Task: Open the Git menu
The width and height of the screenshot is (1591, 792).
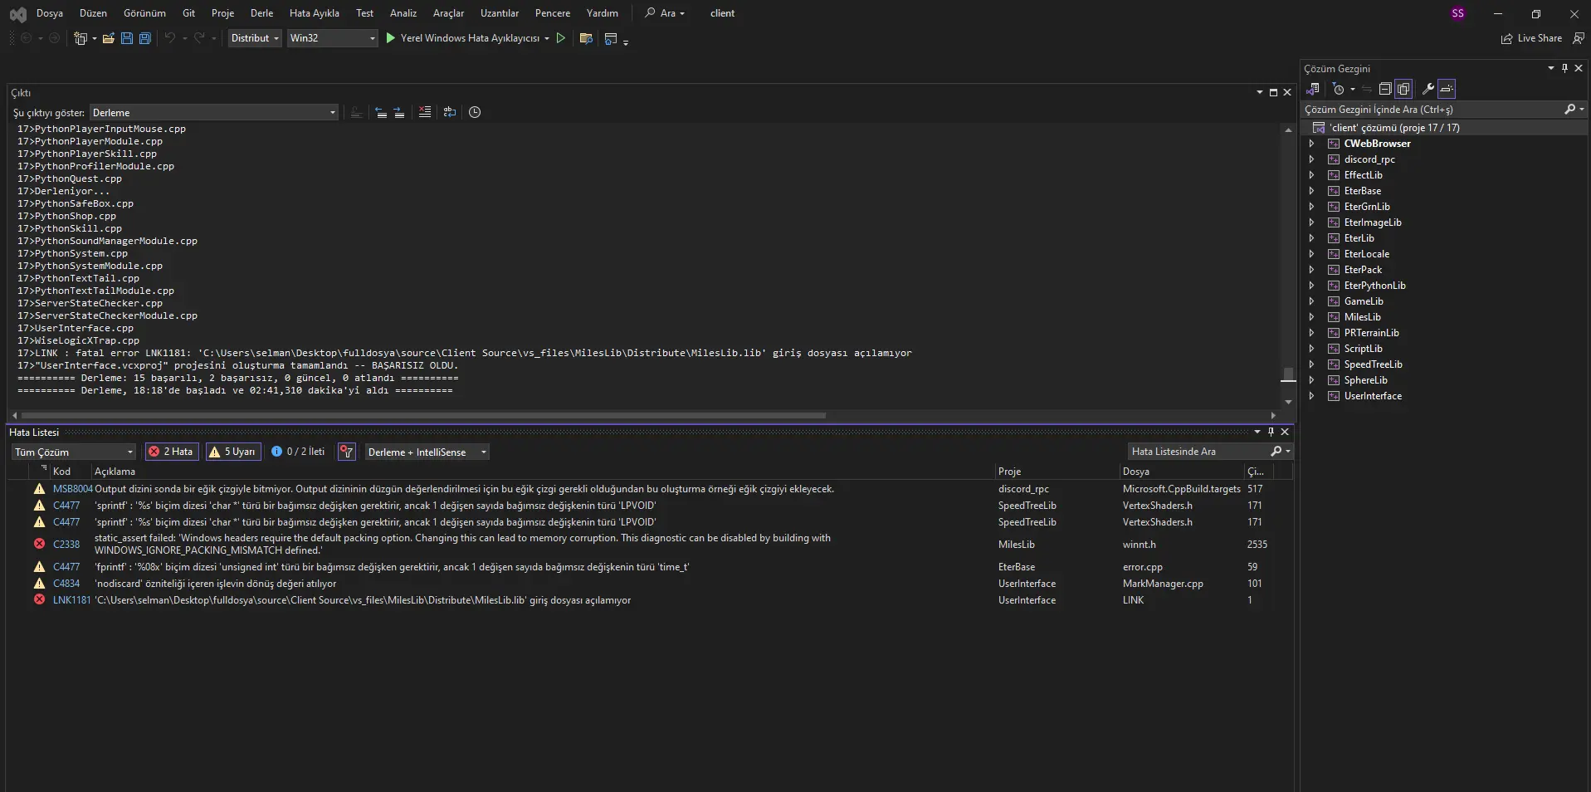Action: [x=188, y=13]
